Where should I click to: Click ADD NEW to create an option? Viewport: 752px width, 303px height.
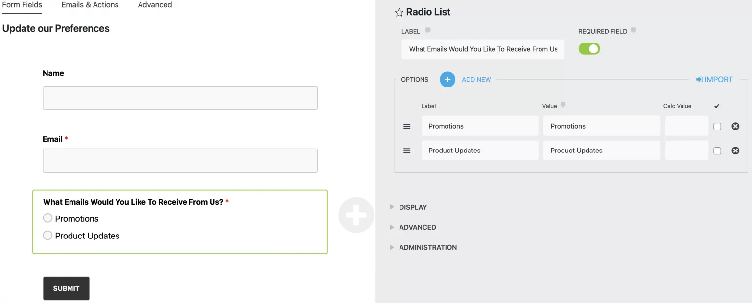click(x=476, y=79)
